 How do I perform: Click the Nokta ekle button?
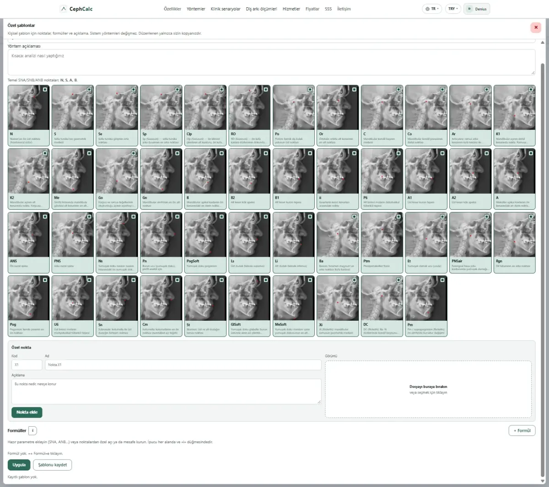pyautogui.click(x=27, y=412)
